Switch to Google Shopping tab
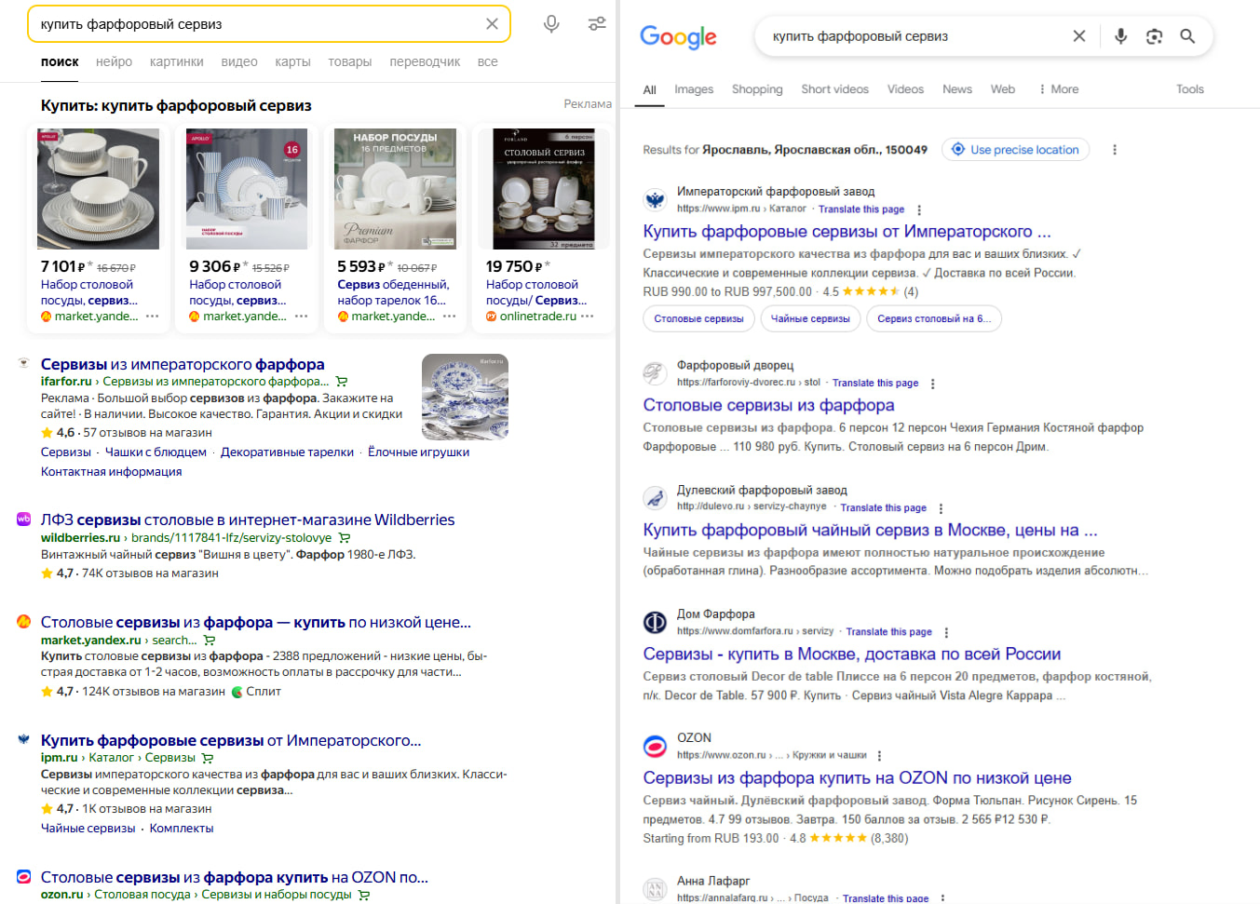The image size is (1260, 904). tap(757, 89)
